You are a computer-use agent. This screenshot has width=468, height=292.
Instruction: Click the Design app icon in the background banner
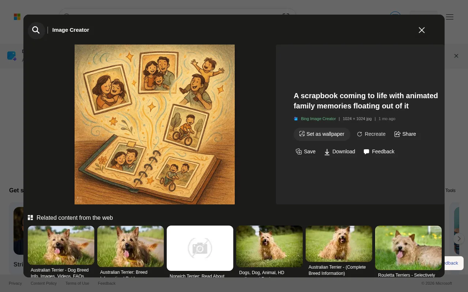pos(12,56)
